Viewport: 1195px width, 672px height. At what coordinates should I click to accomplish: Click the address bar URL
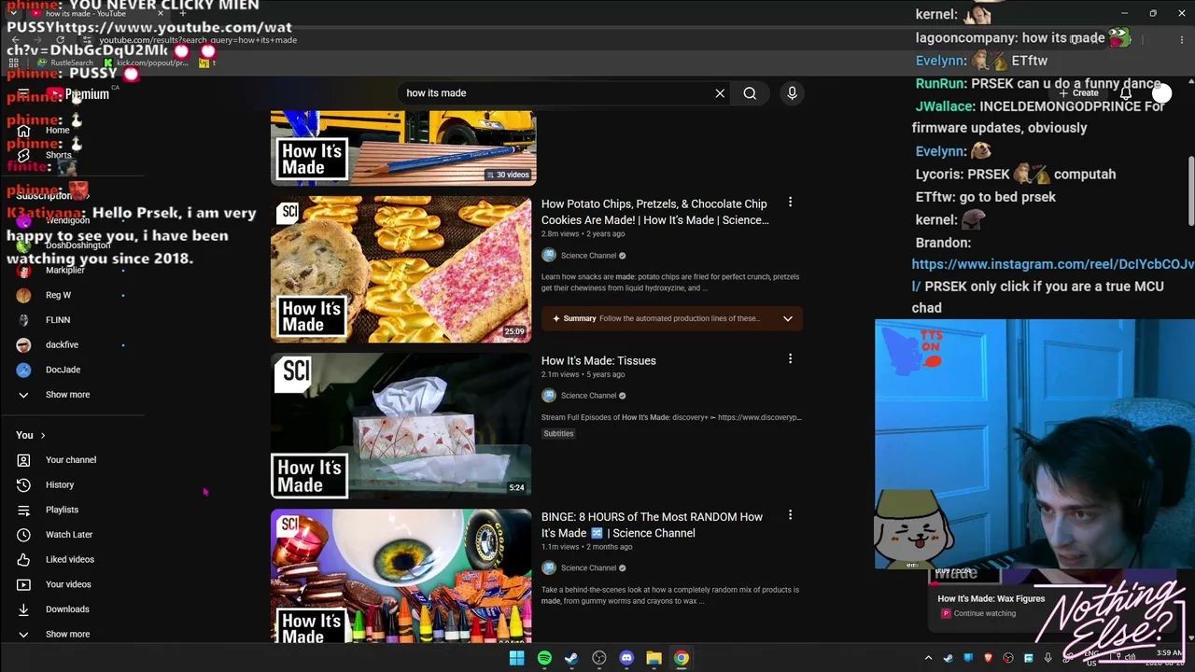(x=199, y=40)
